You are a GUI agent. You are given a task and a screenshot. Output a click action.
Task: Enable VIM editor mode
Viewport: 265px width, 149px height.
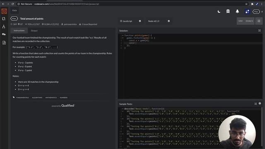coord(240,21)
